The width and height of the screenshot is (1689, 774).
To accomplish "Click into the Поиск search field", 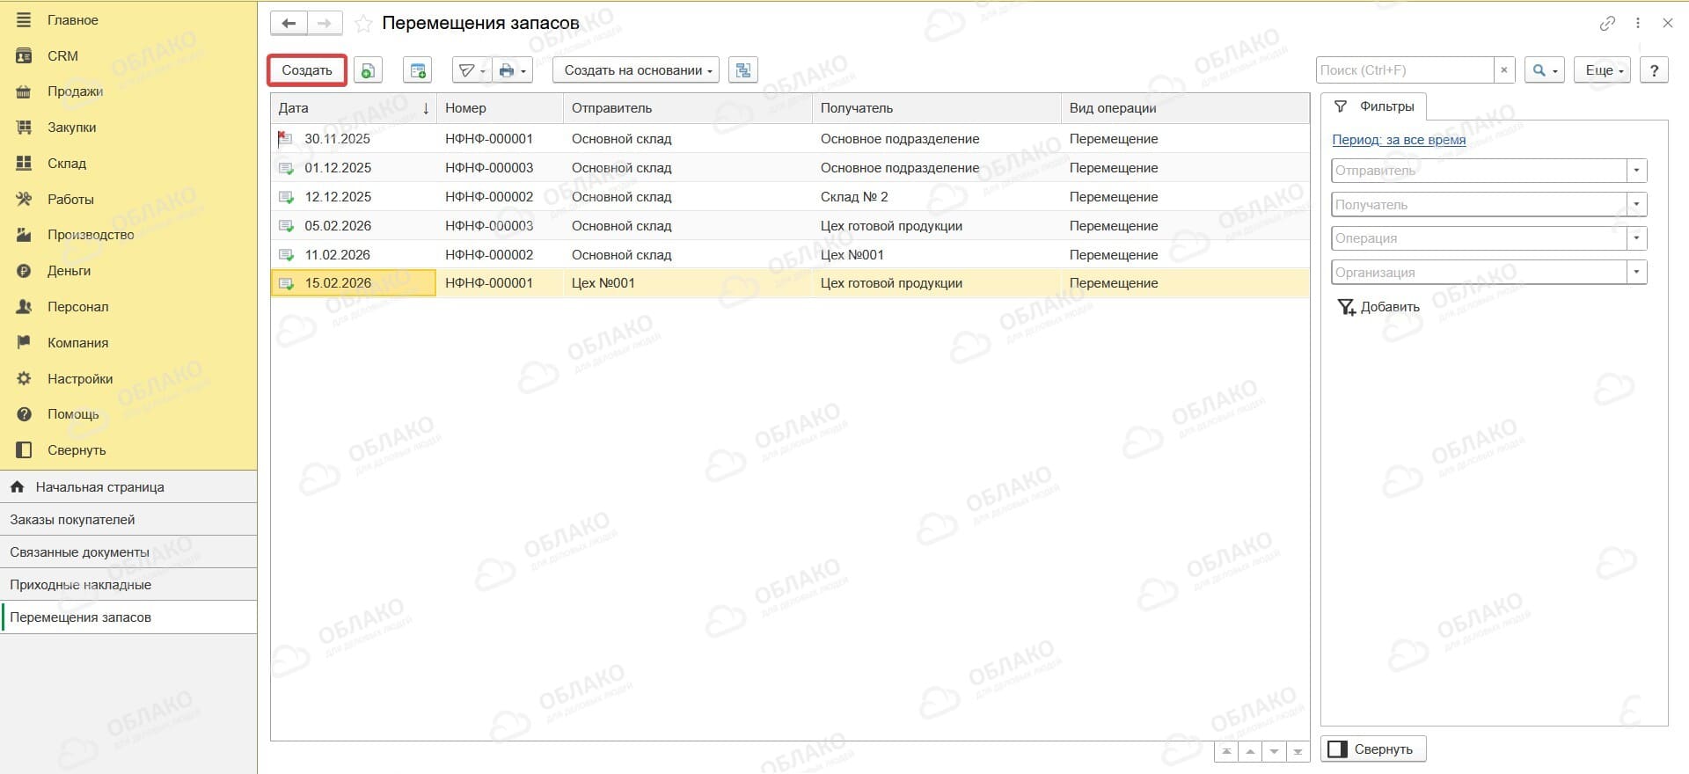I will (x=1405, y=70).
